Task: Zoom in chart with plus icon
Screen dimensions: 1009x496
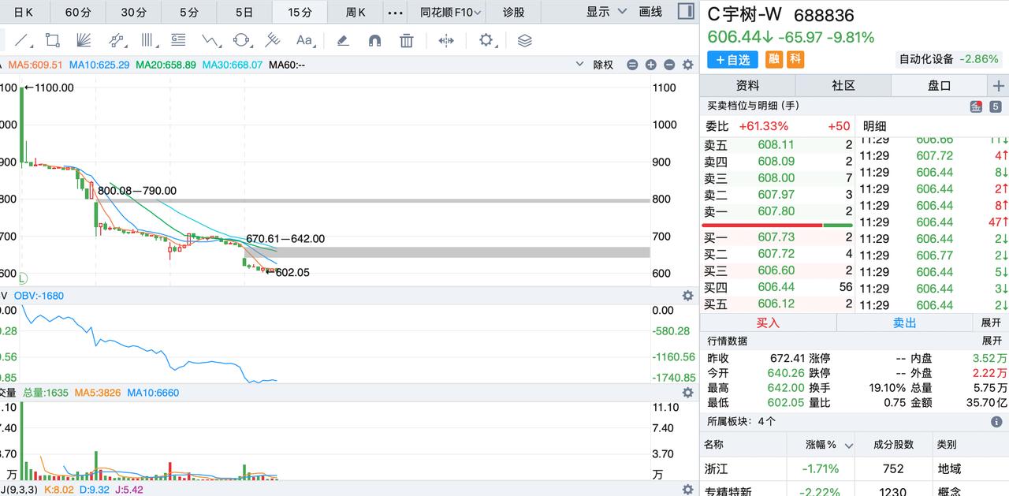Action: click(650, 65)
